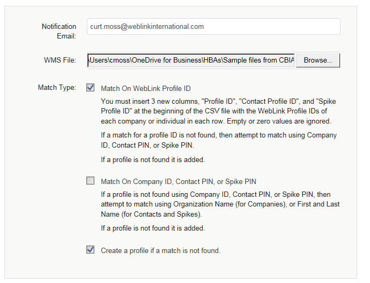Place cursor on curt.moss@weblinkinternational.com text
Image resolution: width=370 pixels, height=283 pixels.
tap(147, 27)
